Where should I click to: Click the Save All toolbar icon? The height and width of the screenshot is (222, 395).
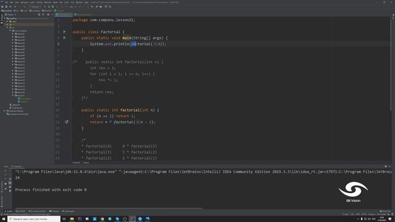6,7
